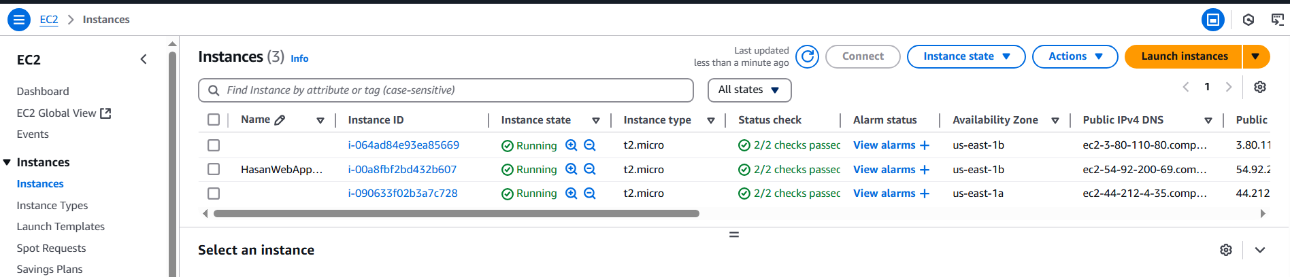Viewport: 1290px width, 277px height.
Task: Click the us-east-1a availability zone cell
Action: pyautogui.click(x=978, y=193)
